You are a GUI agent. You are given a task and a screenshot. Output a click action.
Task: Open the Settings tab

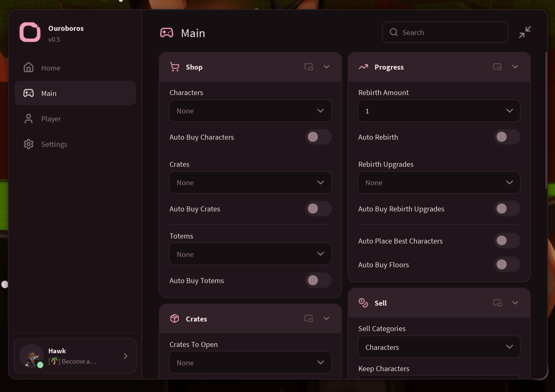click(x=75, y=144)
